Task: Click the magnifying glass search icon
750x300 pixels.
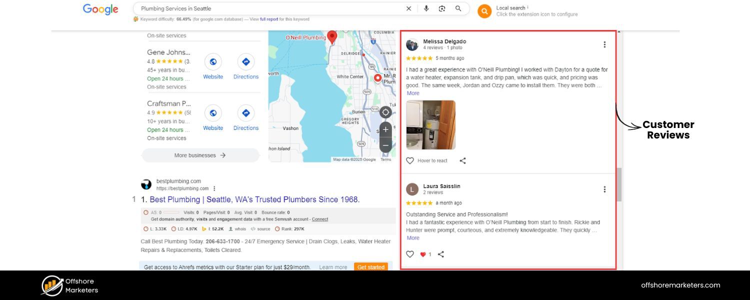Action: 458,8
